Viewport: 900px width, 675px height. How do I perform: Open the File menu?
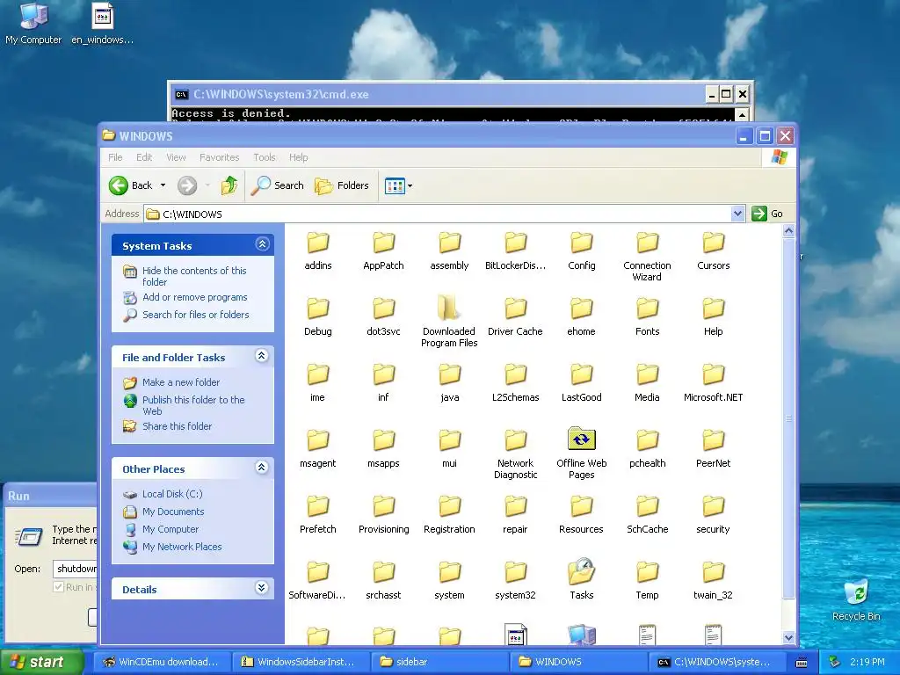[x=115, y=157]
